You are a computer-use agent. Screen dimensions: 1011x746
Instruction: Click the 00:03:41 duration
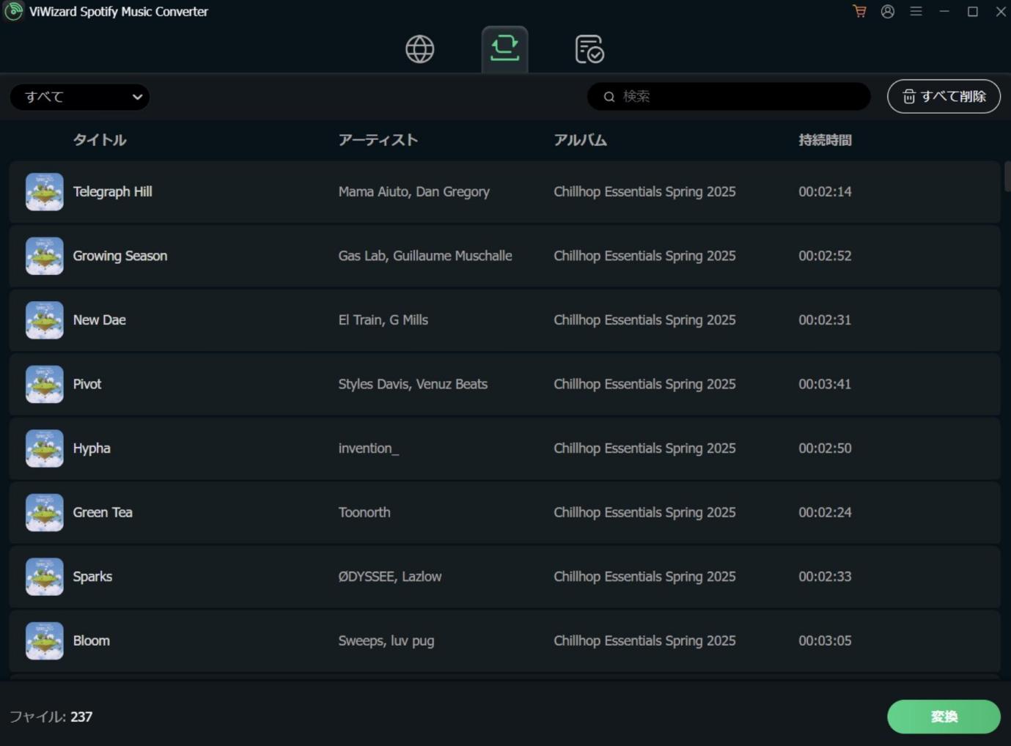[x=825, y=384]
